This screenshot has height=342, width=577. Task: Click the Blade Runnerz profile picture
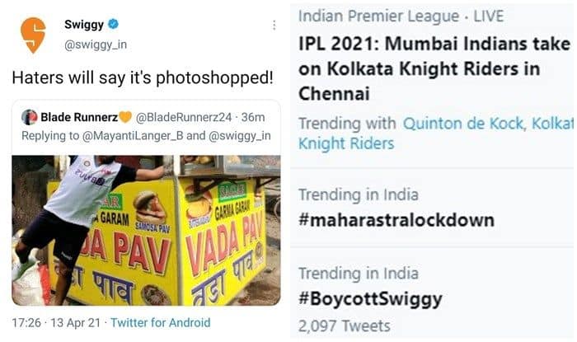[30, 117]
